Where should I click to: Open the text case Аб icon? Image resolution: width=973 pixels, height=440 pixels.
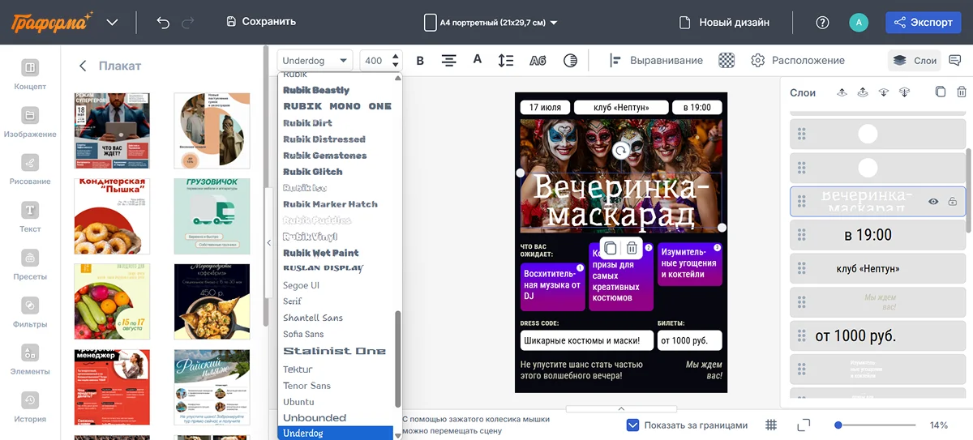[538, 60]
